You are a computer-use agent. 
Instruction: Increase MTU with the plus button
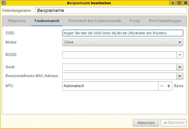pos(169,86)
